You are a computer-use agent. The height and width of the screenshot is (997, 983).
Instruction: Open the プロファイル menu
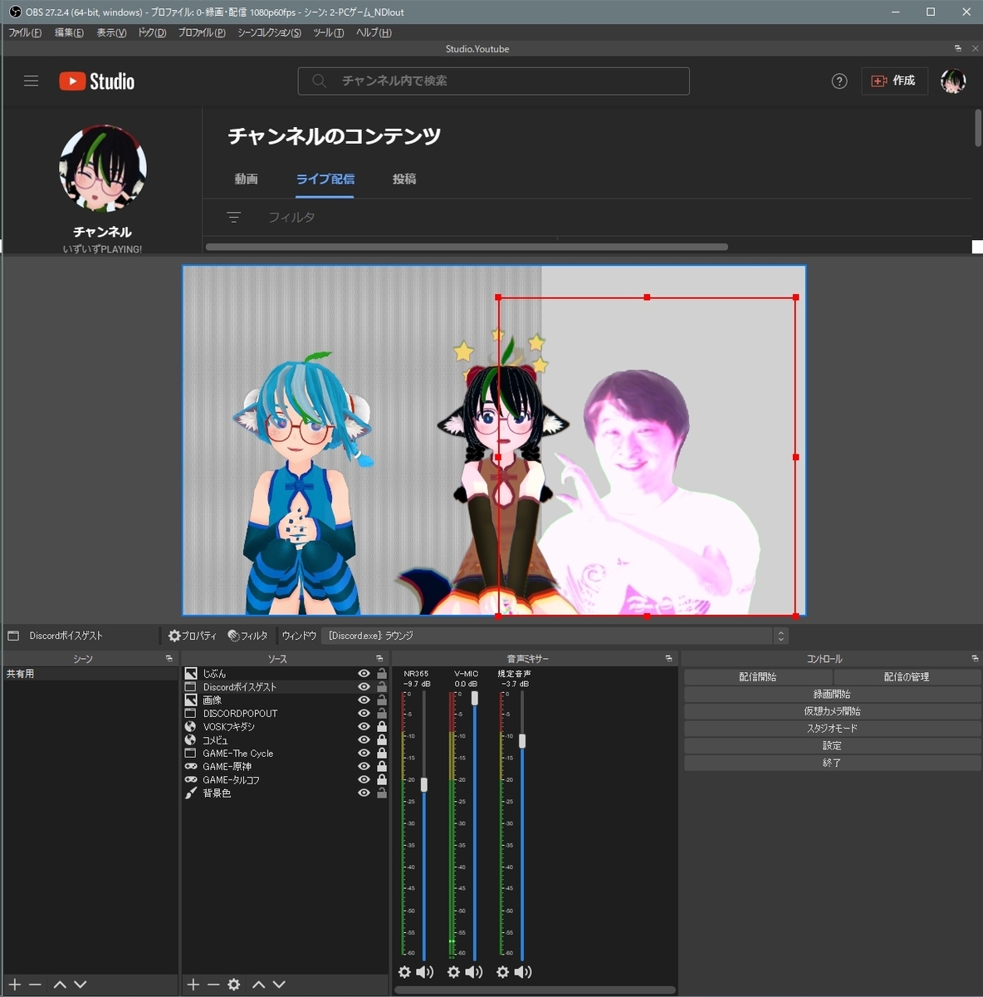click(202, 32)
